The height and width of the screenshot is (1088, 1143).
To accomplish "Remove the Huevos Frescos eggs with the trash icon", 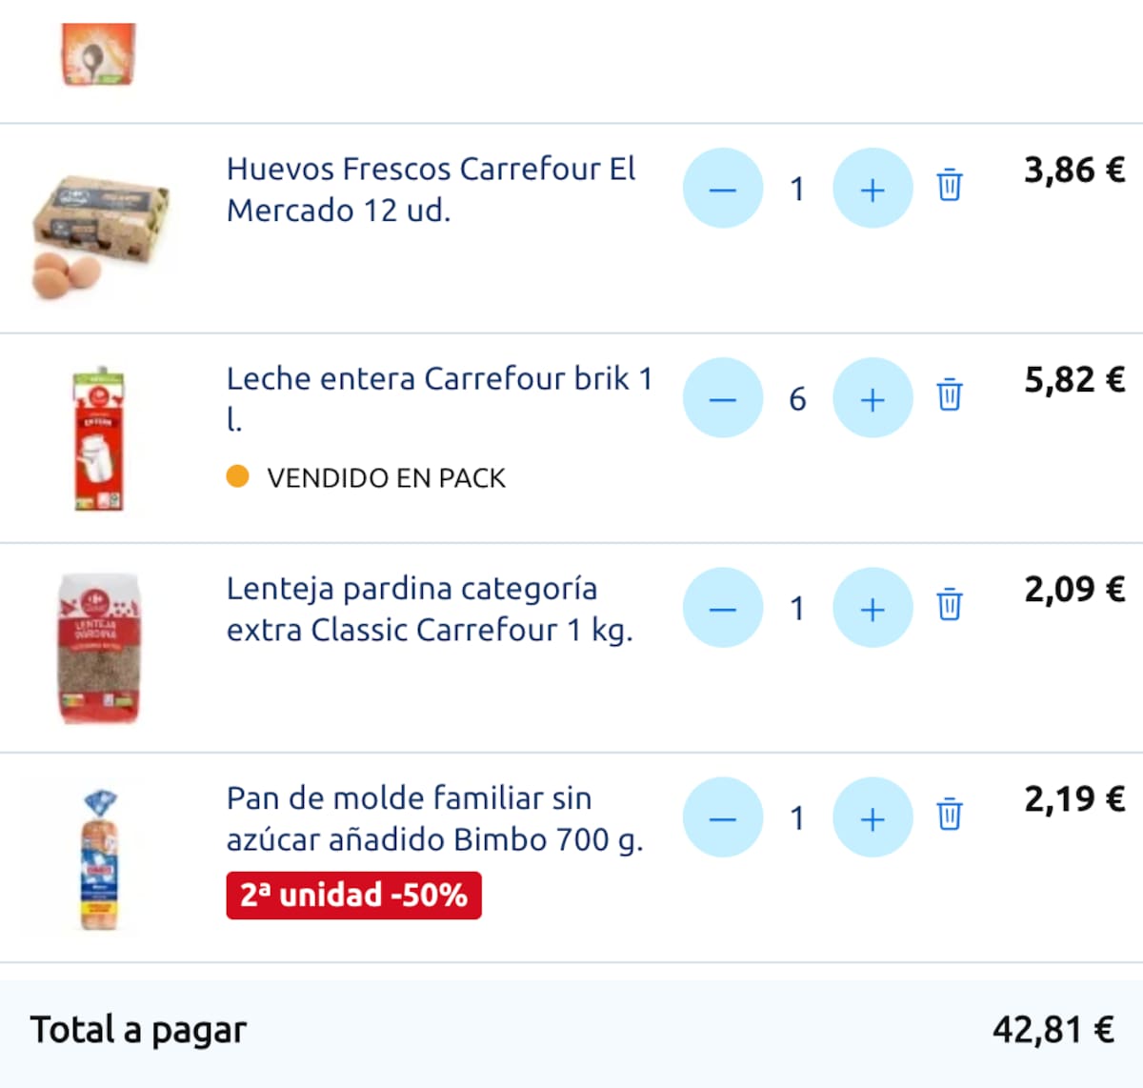I will 949,188.
